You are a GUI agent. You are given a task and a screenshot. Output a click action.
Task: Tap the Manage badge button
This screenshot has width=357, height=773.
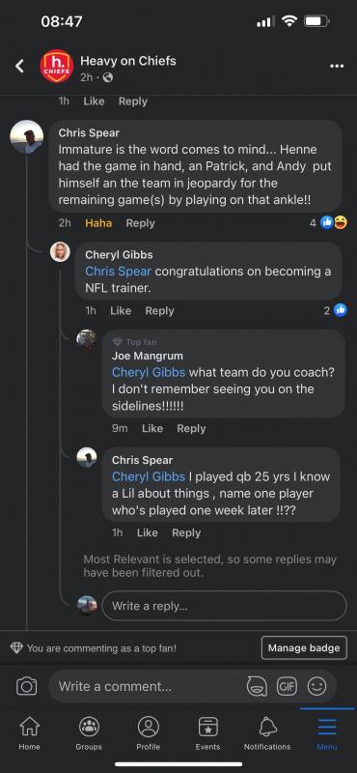304,647
